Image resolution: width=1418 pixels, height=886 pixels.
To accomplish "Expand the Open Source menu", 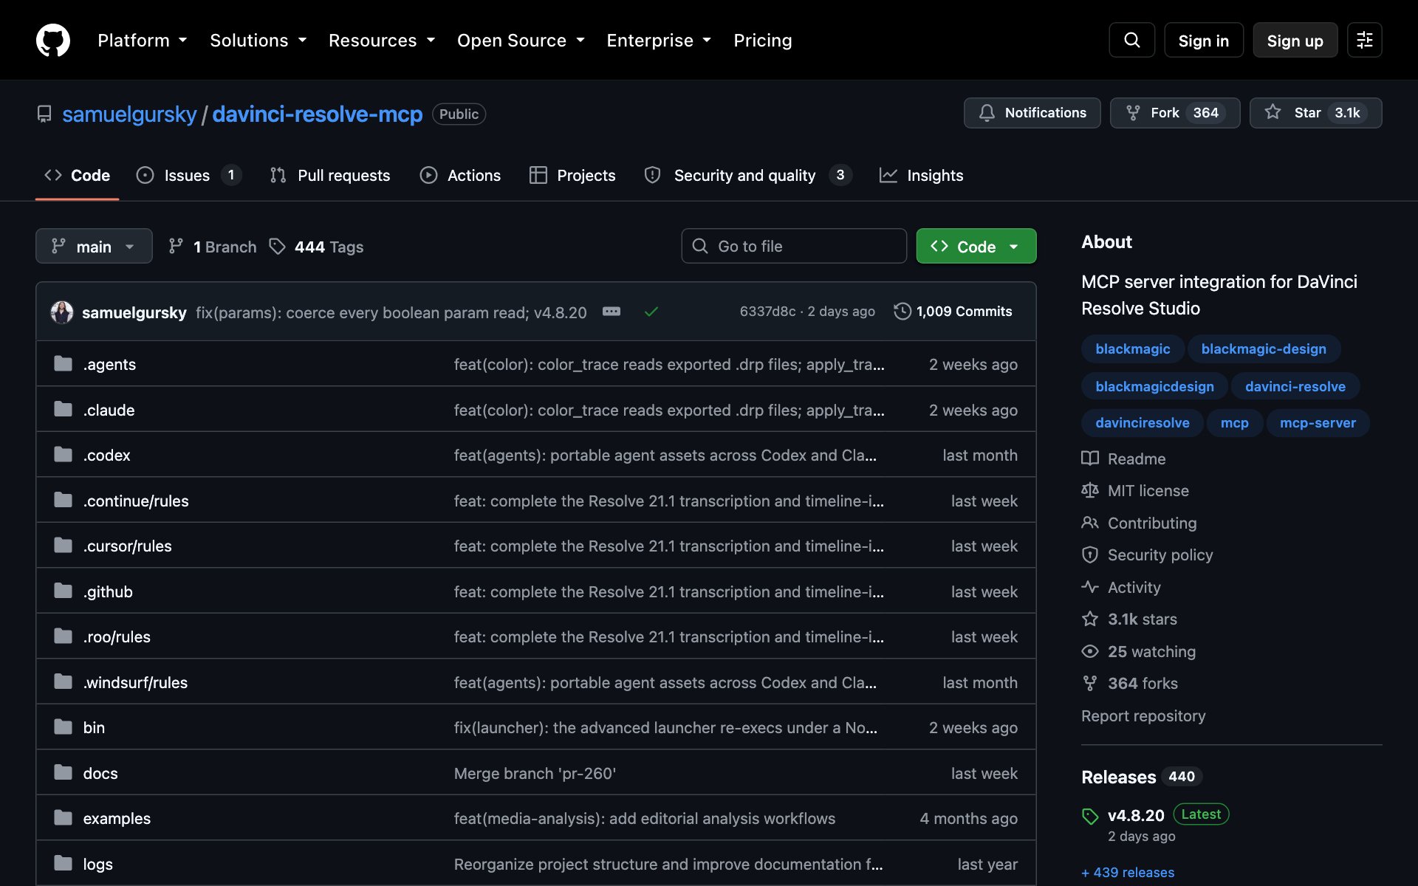I will tap(521, 40).
